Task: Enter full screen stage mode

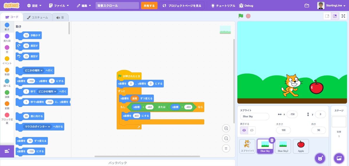Action: [343, 16]
